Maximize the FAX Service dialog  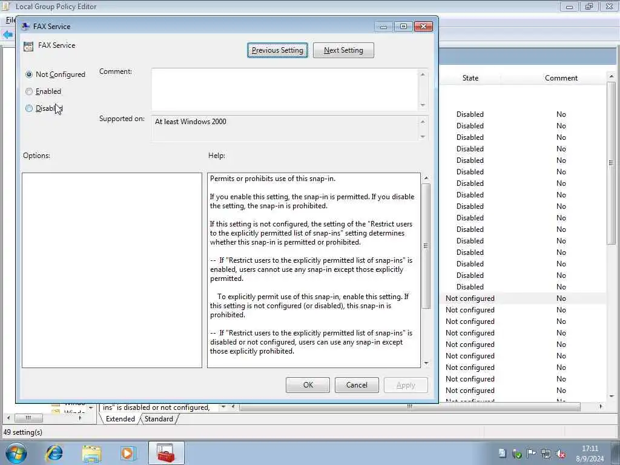(403, 27)
